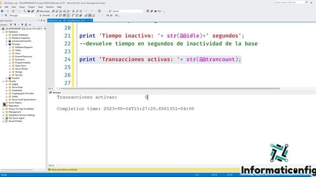This screenshot has height=177, width=316.
Task: Select the Views folder in tree
Action: click(18, 54)
